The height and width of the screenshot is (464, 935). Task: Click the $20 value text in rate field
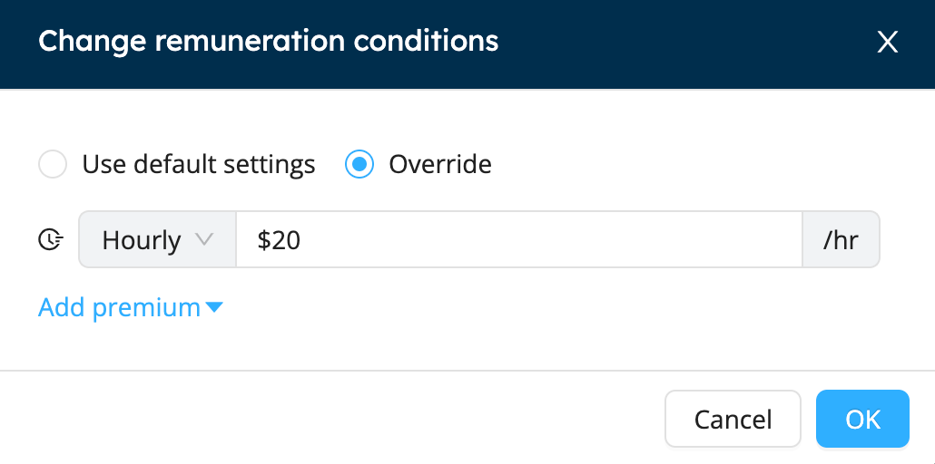pyautogui.click(x=279, y=241)
